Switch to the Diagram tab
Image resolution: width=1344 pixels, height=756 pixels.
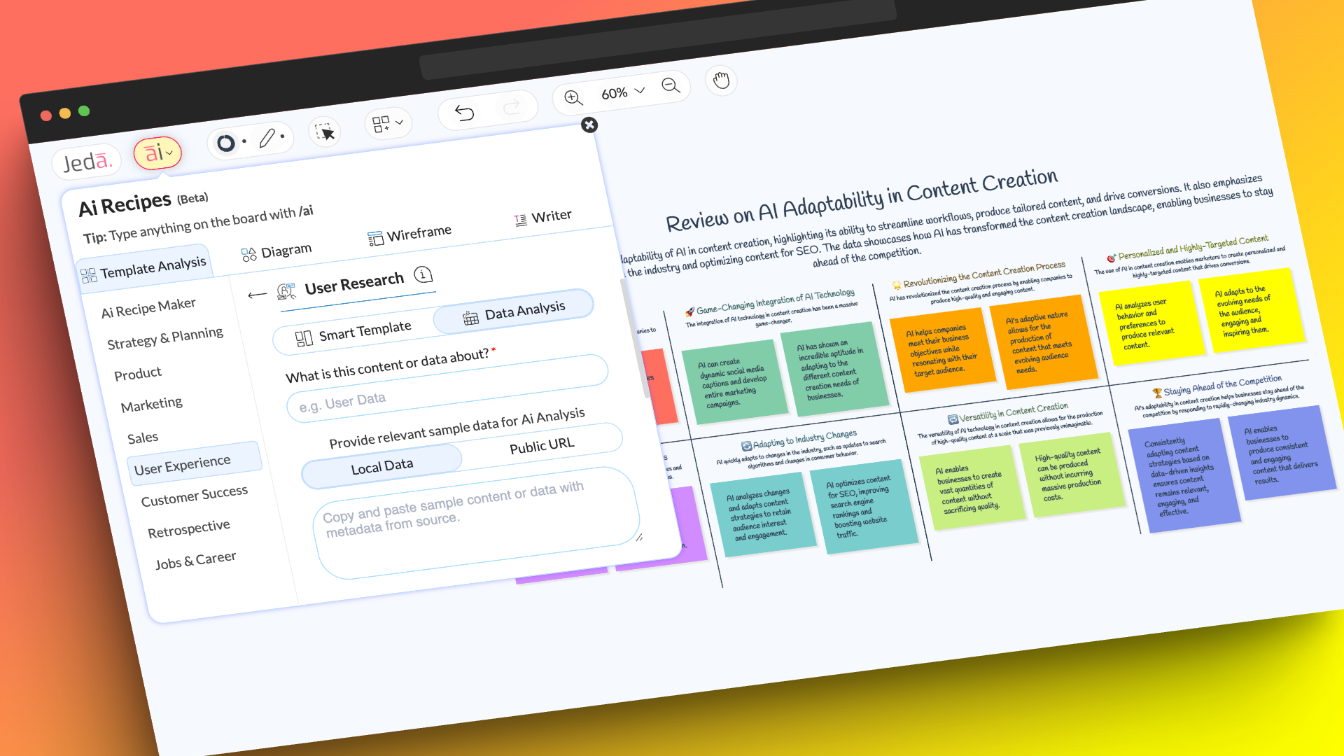coord(286,248)
